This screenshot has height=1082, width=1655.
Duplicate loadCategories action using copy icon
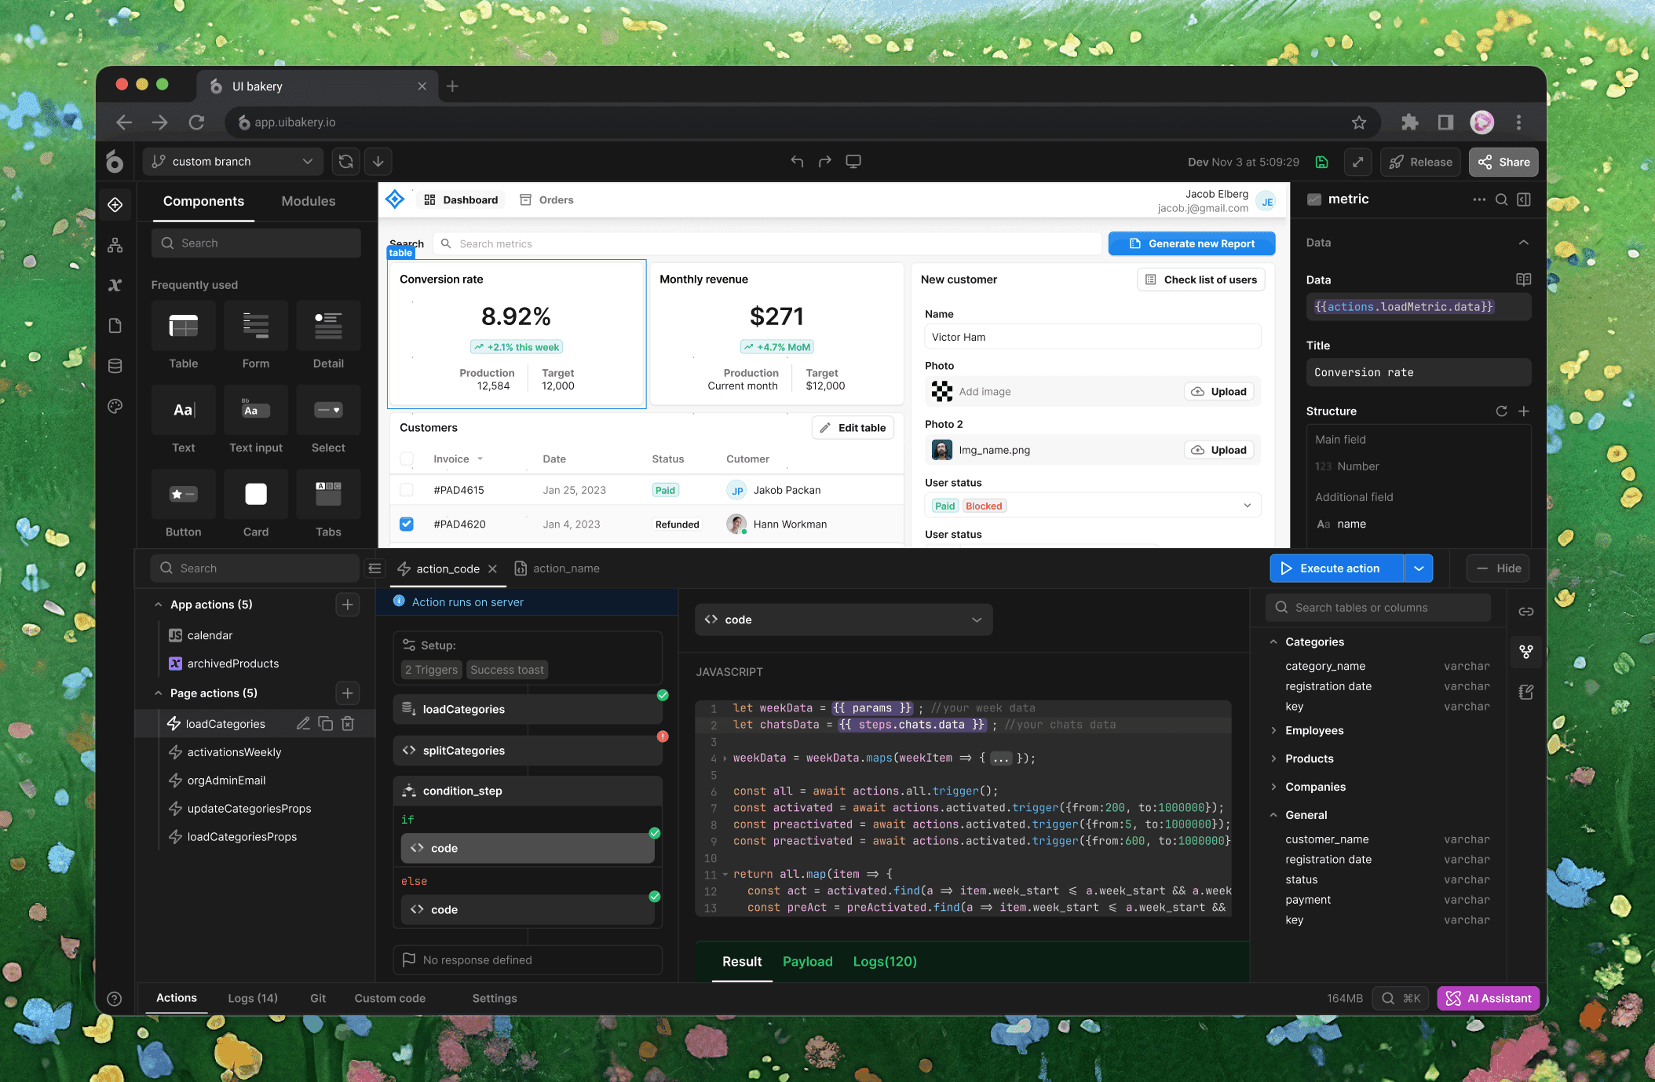coord(326,724)
